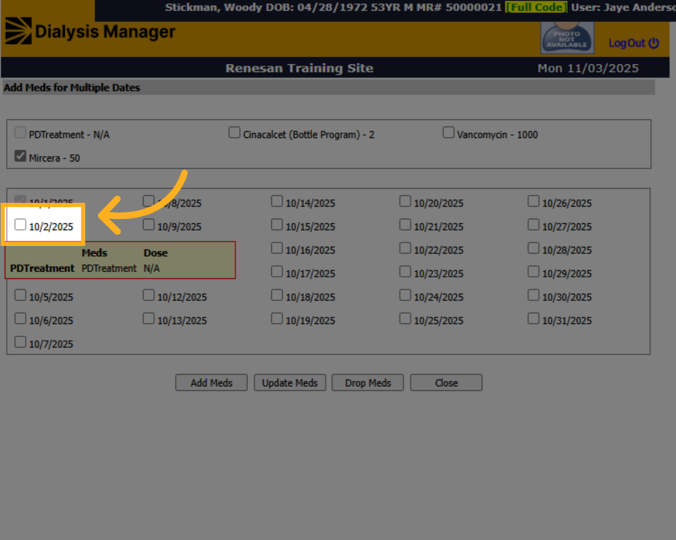Check the 10/31/2025 date checkbox

[x=534, y=318]
